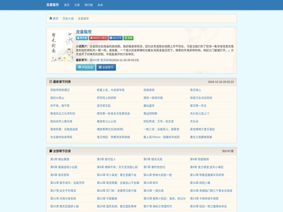The height and width of the screenshot is (212, 283).
Task: Open chapter 第13章 妻手遮天：全能灵师
Action: [x=67, y=183]
